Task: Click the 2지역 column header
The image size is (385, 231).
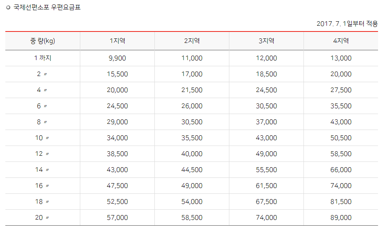Action: coord(192,41)
